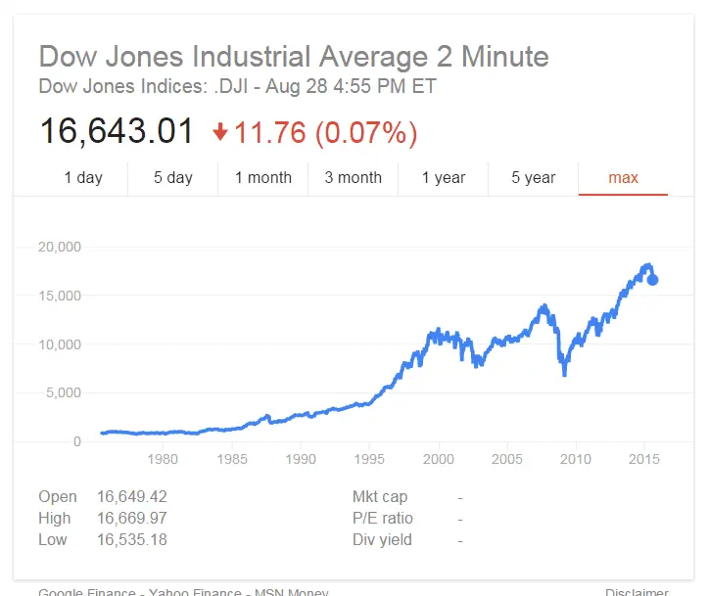Click the Open value 16,649.42
The image size is (708, 596).
(x=132, y=496)
